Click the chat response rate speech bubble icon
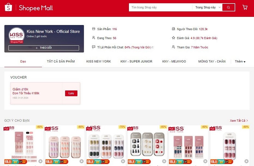The height and width of the screenshot is (166, 254). pos(93,47)
